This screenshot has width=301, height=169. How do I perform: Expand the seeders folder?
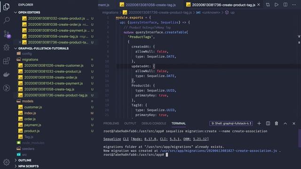[x=25, y=149]
